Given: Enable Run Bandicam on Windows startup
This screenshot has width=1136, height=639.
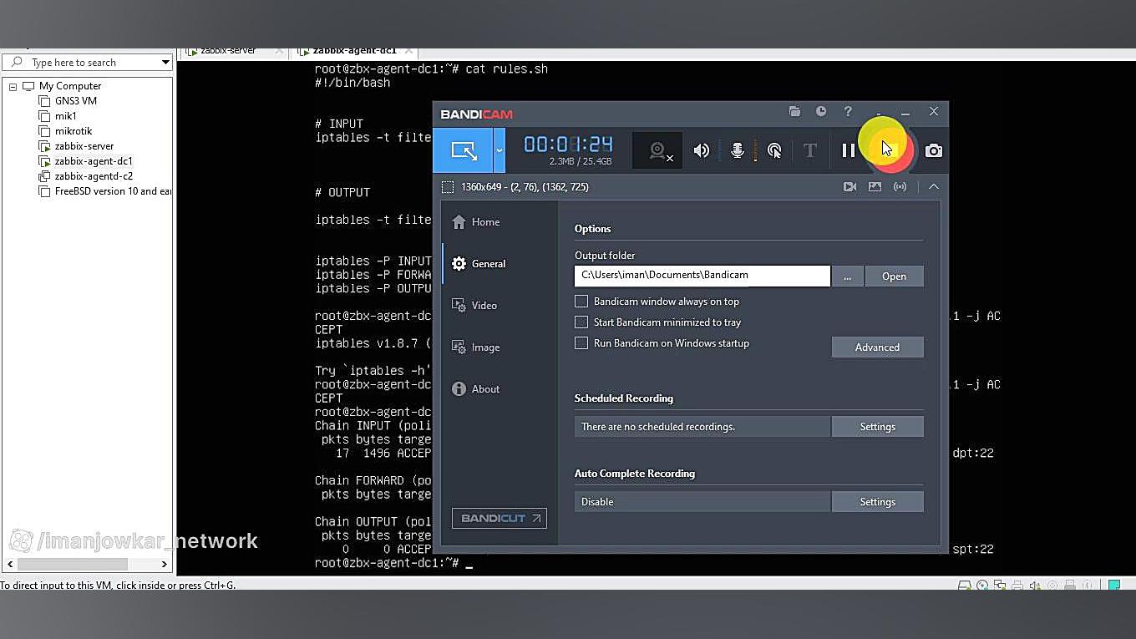Looking at the screenshot, I should click(581, 343).
